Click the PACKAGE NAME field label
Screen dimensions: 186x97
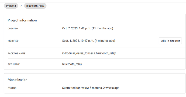coord(16,53)
